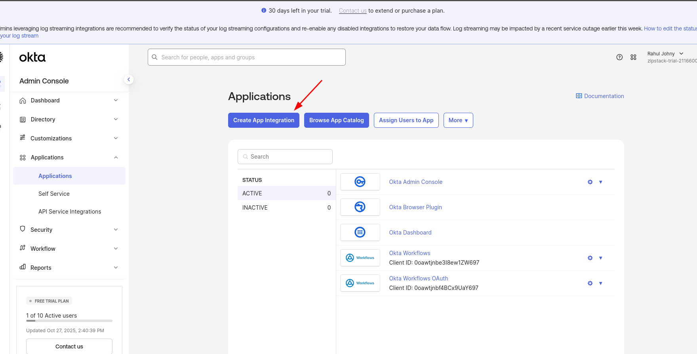This screenshot has height=354, width=697.
Task: Open gear settings for Okta Workflows OAuth
Action: pos(590,283)
